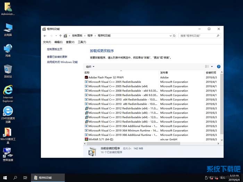Click the blue help icon
The image size is (243, 182).
tap(218, 67)
